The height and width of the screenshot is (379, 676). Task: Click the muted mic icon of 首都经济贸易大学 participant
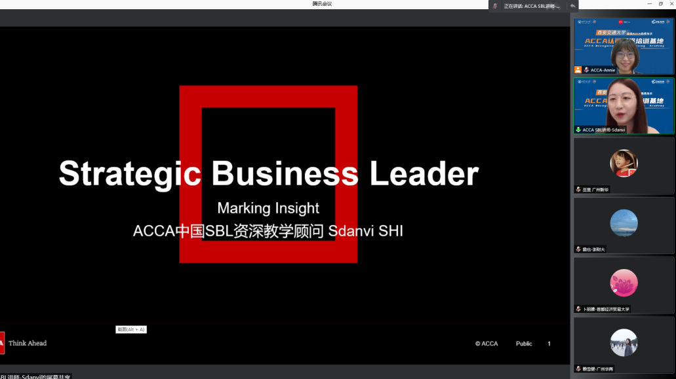[x=578, y=309]
